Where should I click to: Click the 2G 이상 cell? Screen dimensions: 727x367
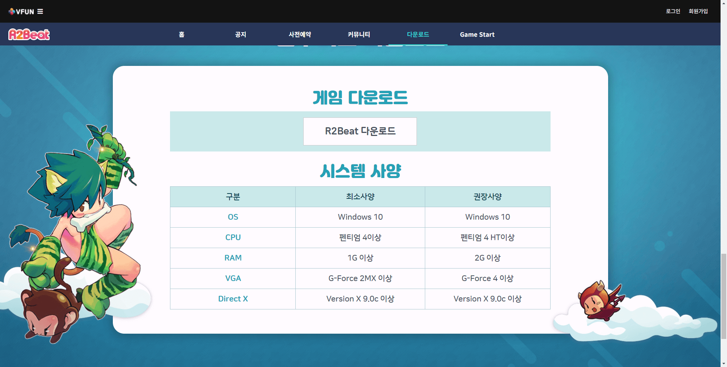[x=488, y=258]
